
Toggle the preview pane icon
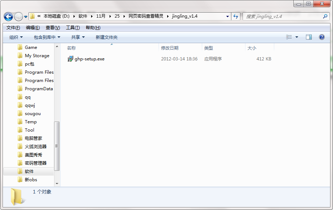[x=309, y=37]
